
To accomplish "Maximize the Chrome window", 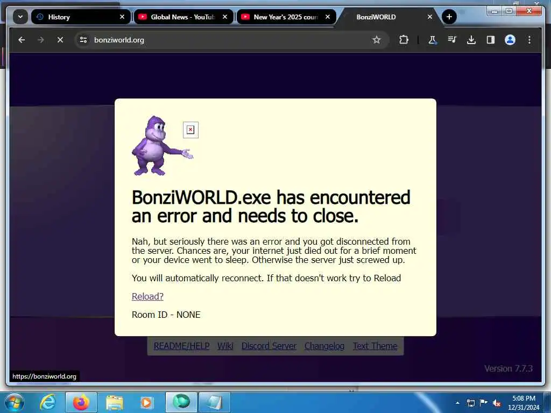I will point(509,11).
